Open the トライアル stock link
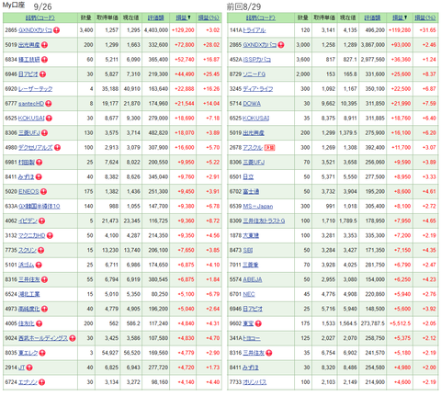This screenshot has height=396, width=441. [254, 30]
